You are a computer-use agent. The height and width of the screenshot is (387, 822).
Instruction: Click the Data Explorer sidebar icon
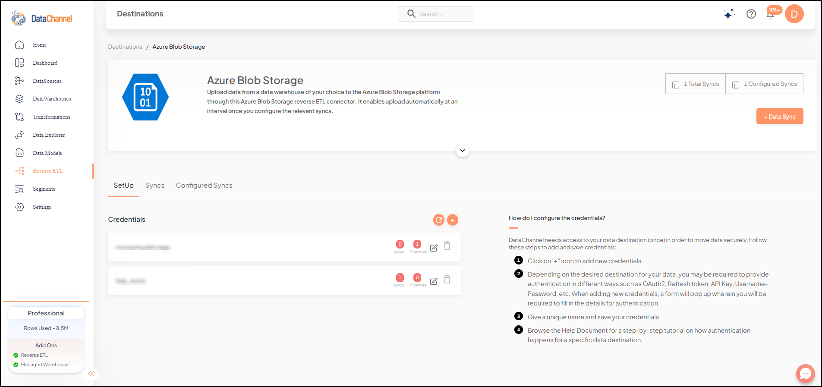click(x=19, y=135)
